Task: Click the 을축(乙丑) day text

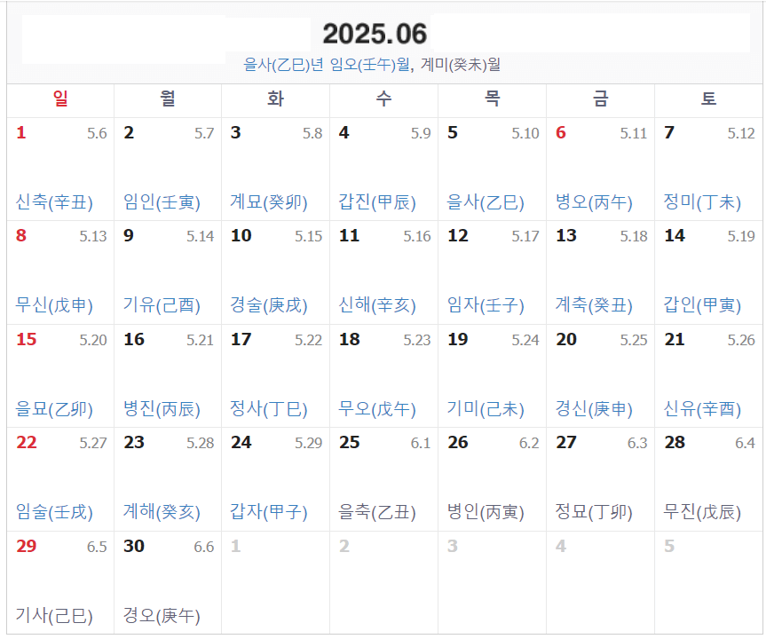Action: (377, 511)
